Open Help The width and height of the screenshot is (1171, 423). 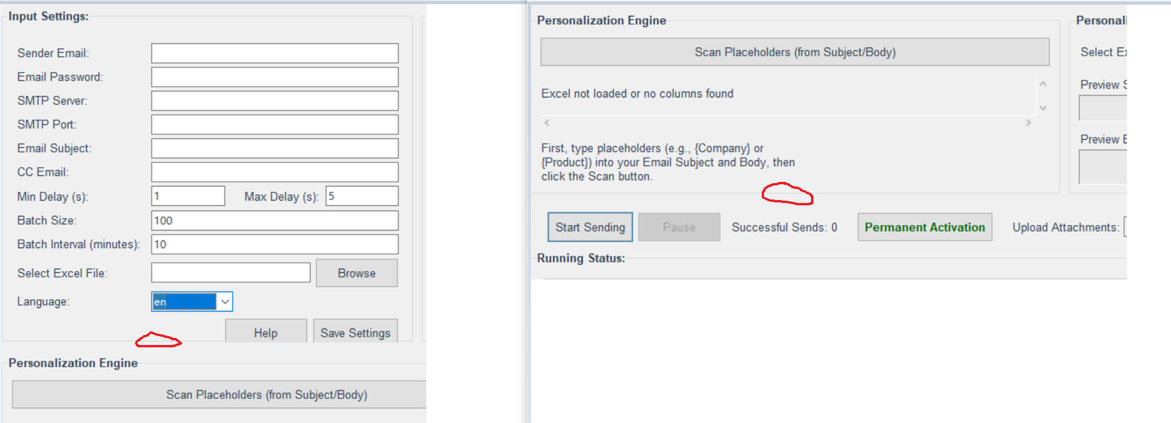click(265, 332)
